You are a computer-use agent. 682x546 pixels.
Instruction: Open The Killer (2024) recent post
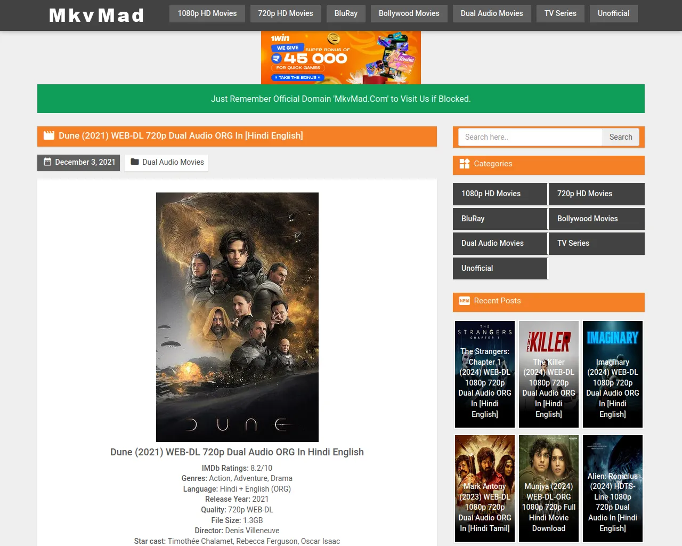[549, 374]
